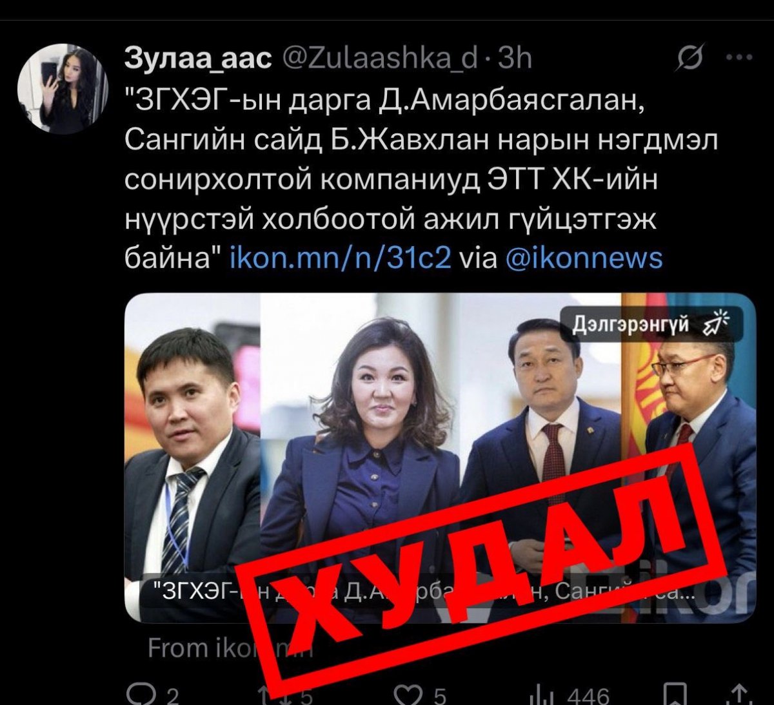Follow the ikon.mn/n/31c2 link
The height and width of the screenshot is (705, 774).
(341, 258)
